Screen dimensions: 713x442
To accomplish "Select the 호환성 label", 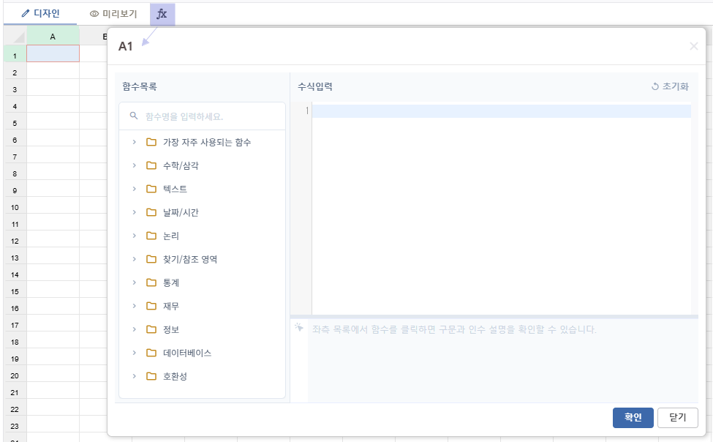I will coord(175,376).
